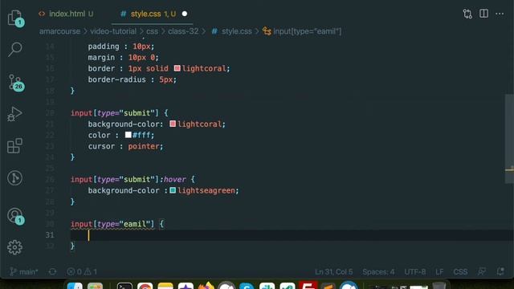Open the Run and Debug view
Viewport: 514px width, 289px height.
[14, 114]
